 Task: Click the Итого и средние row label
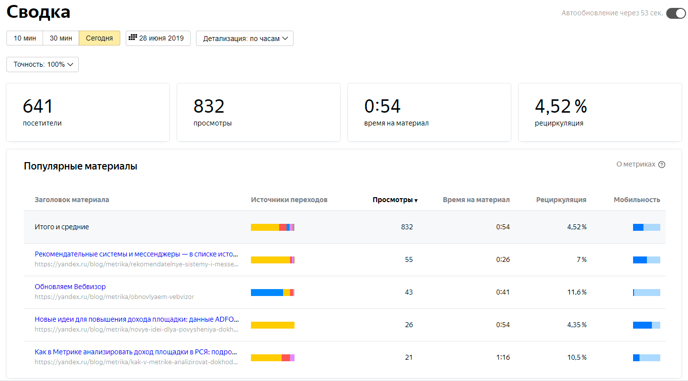coord(62,227)
